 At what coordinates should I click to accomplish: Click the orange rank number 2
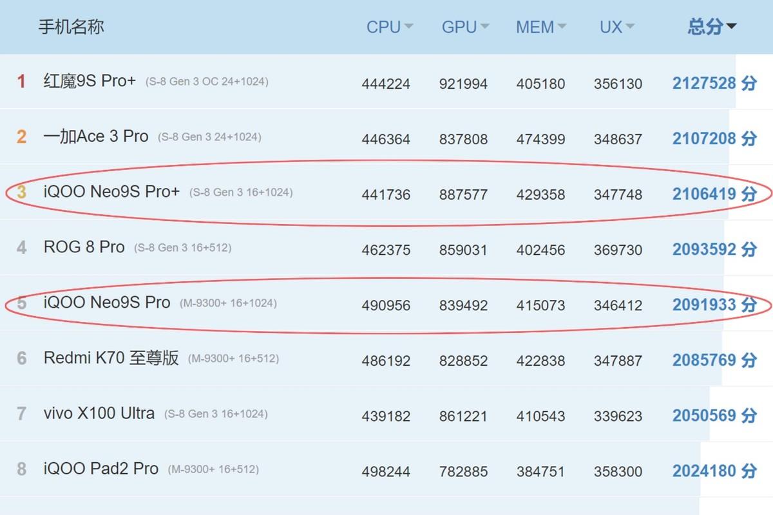[21, 137]
